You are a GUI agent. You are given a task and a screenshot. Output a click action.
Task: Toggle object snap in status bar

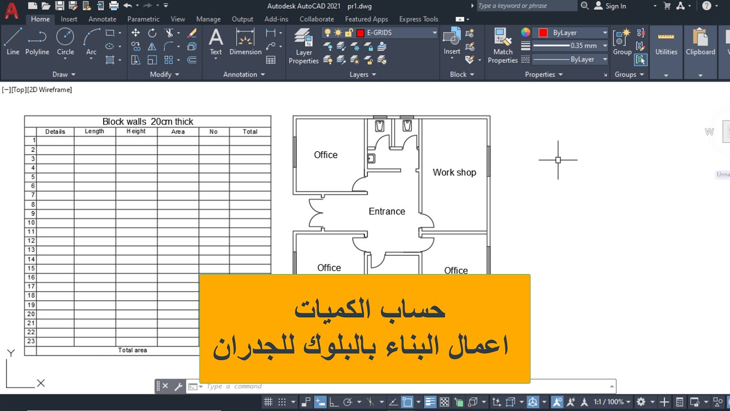[407, 402]
